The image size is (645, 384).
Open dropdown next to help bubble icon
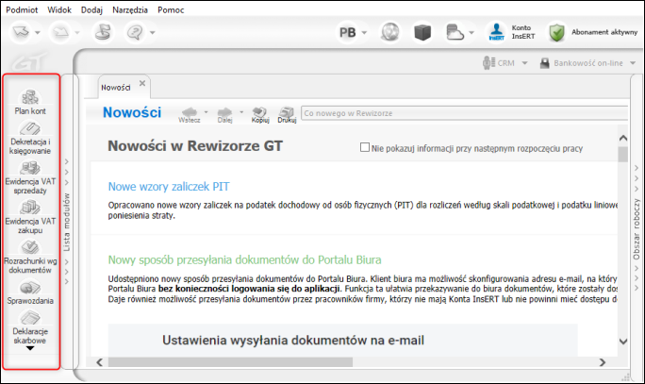152,32
